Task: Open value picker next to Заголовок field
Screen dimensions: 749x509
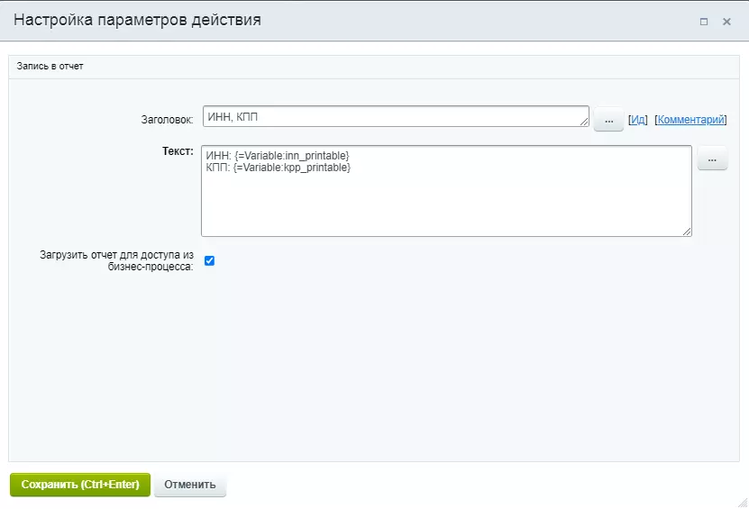Action: click(608, 120)
